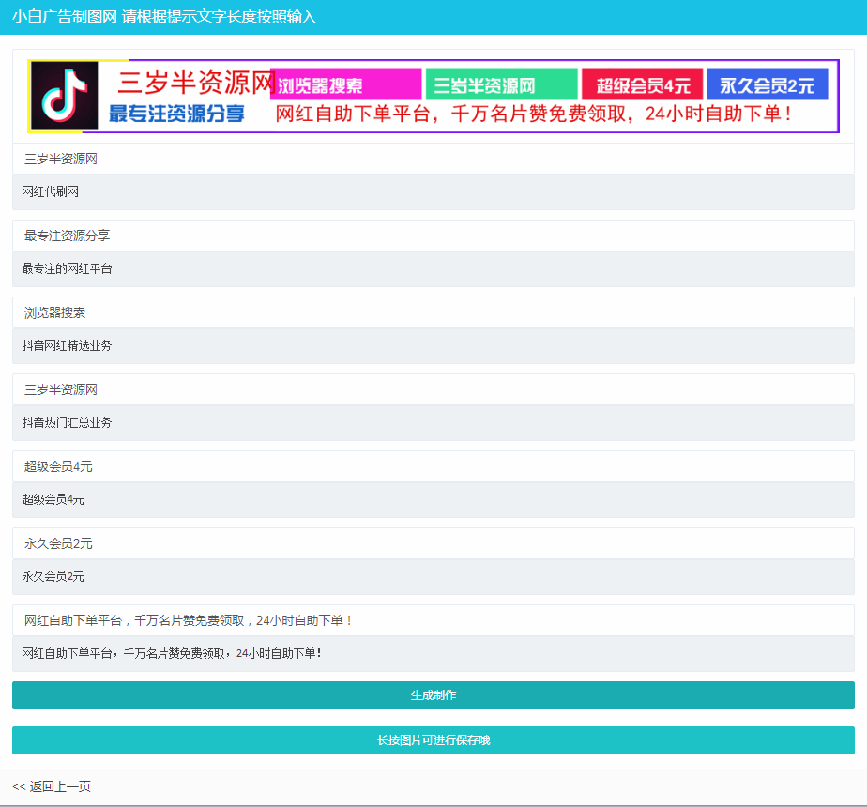The image size is (867, 807).
Task: Click the red 网红自助下单平台 slogan in banner
Action: 533,114
